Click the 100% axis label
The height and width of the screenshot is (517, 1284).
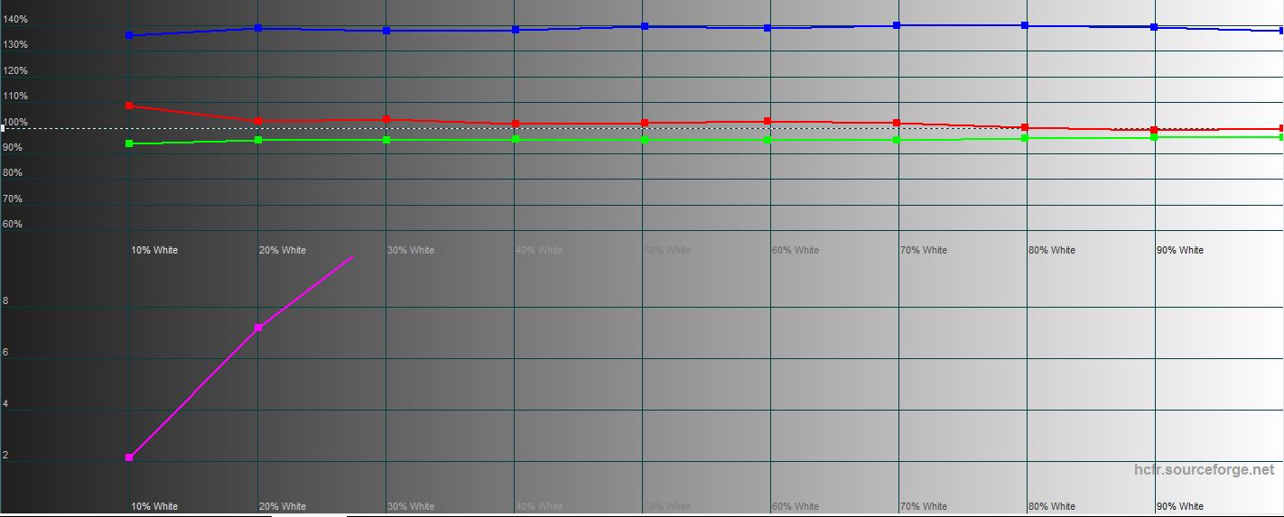coord(15,122)
